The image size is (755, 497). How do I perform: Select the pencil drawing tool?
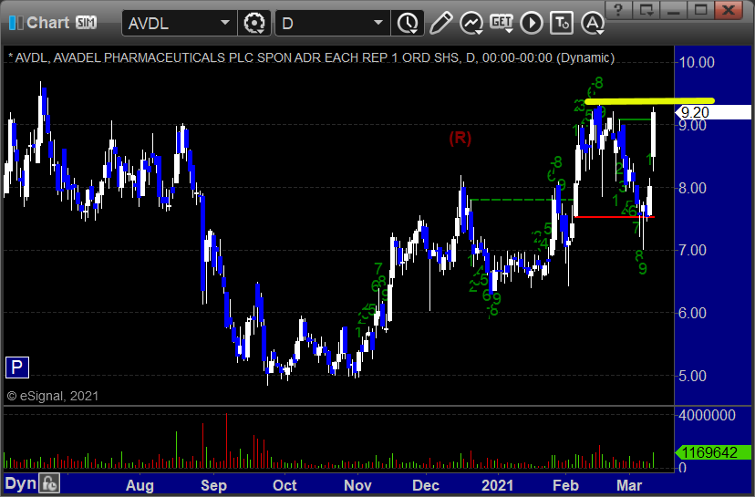pos(440,23)
